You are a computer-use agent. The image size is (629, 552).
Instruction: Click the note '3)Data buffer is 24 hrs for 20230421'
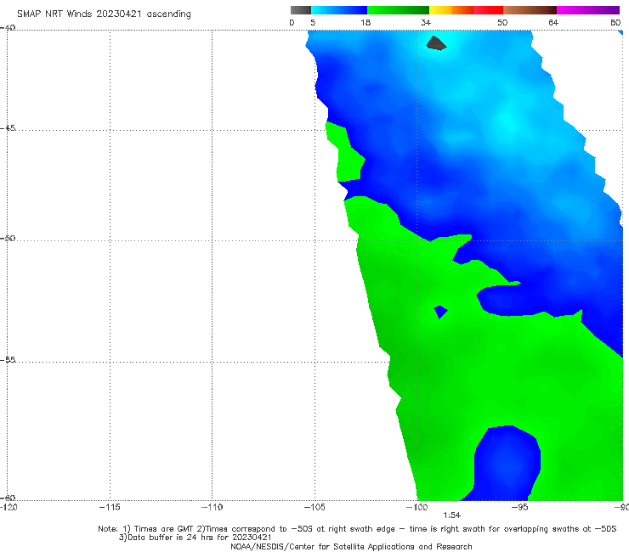pyautogui.click(x=195, y=538)
